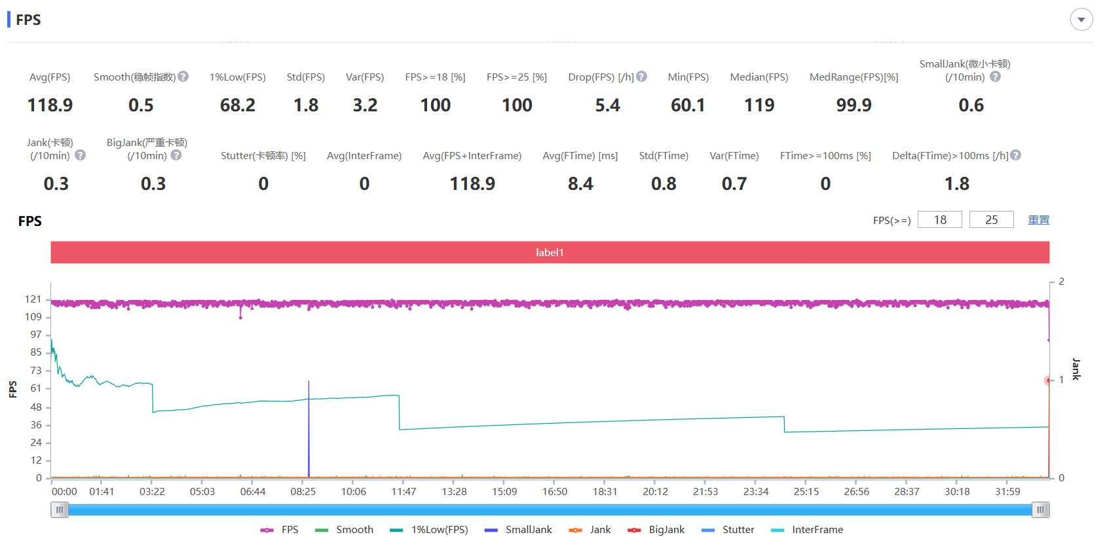Screen dimensions: 1105x537
Task: Click help icon beside SmallJank (/10min)
Action: pos(995,77)
